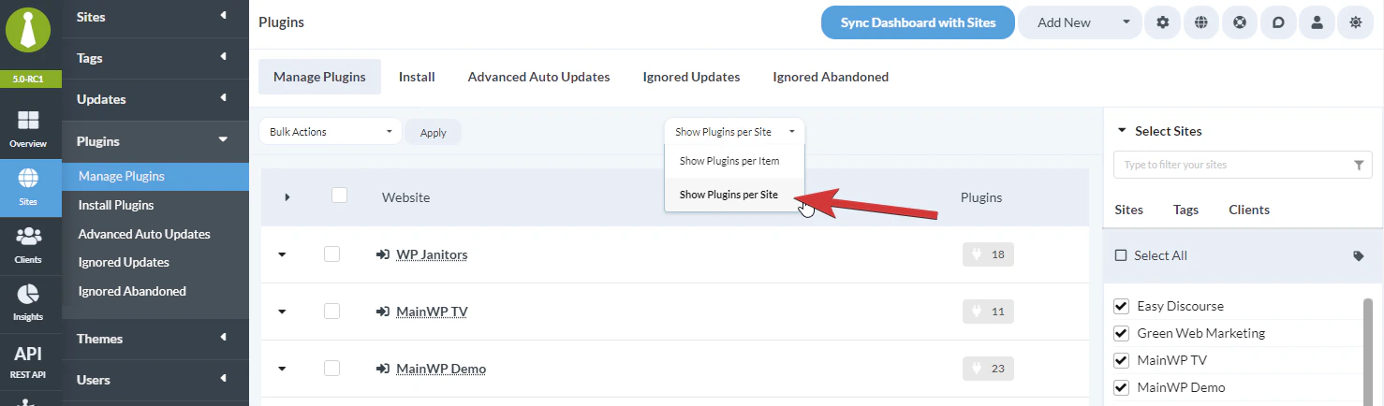
Task: Open the REST API sidebar item
Action: click(28, 361)
